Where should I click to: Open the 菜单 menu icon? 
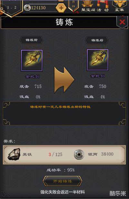[x=119, y=6]
